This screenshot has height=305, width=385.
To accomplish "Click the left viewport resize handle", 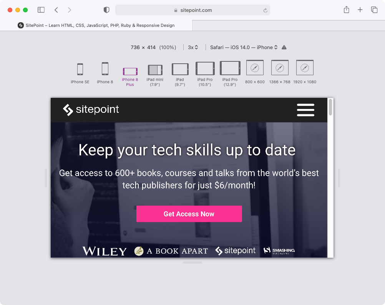I will pos(46,178).
